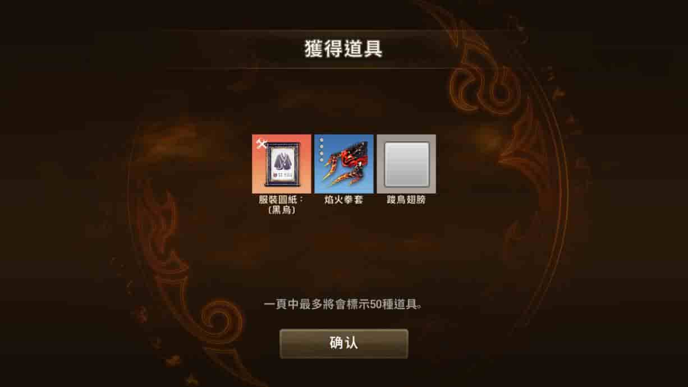
Task: Click the crossed-tools crafting badge on blueprint
Action: [261, 144]
